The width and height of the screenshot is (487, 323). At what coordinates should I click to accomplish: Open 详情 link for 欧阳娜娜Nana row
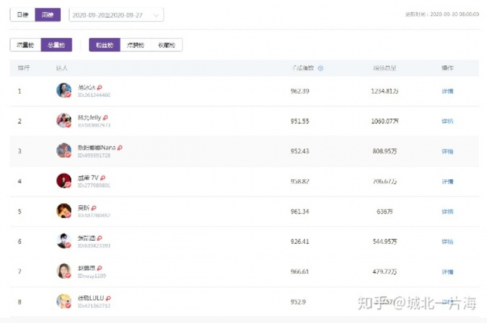[448, 151]
